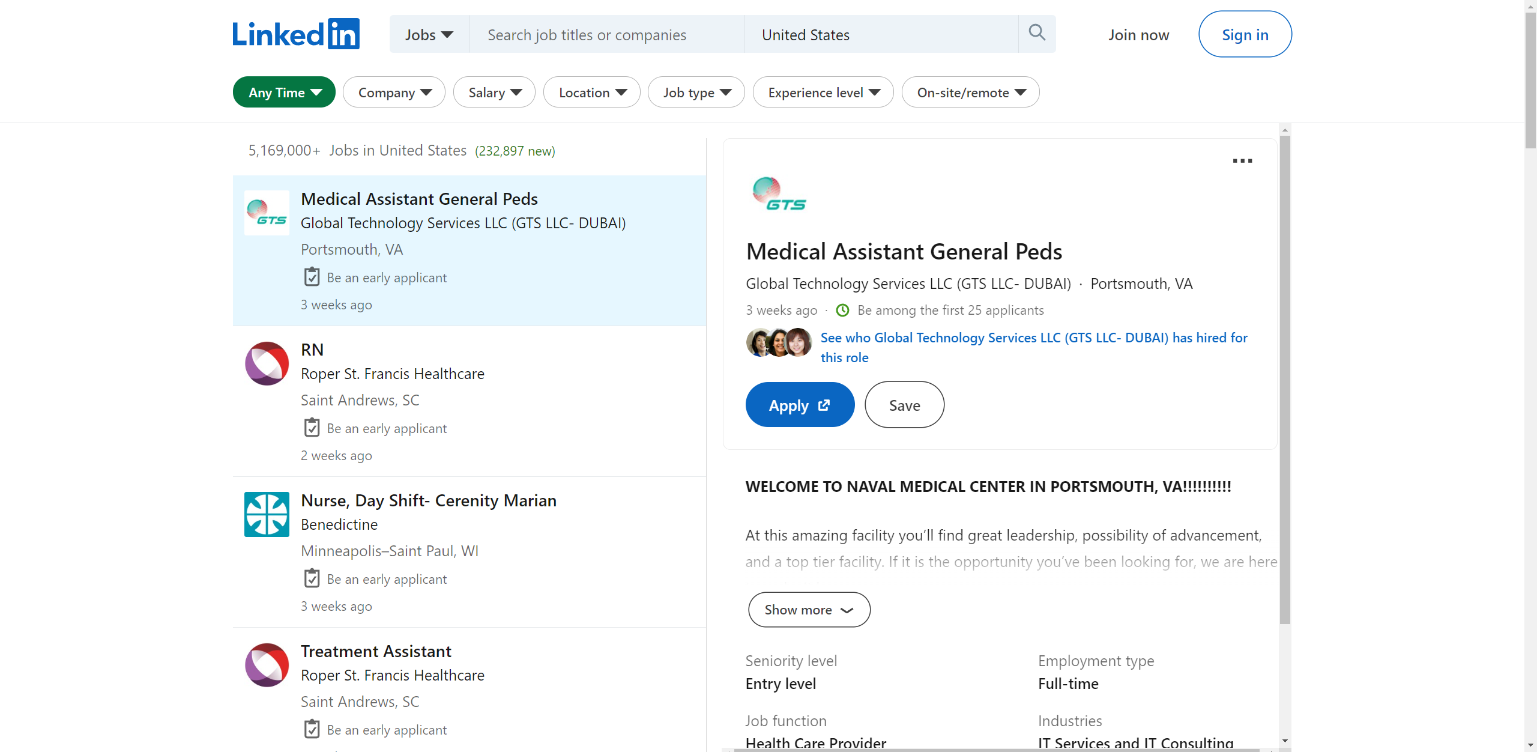This screenshot has height=752, width=1537.
Task: Click the Roper St. Francis logo on Treatment Assistant listing
Action: click(267, 665)
